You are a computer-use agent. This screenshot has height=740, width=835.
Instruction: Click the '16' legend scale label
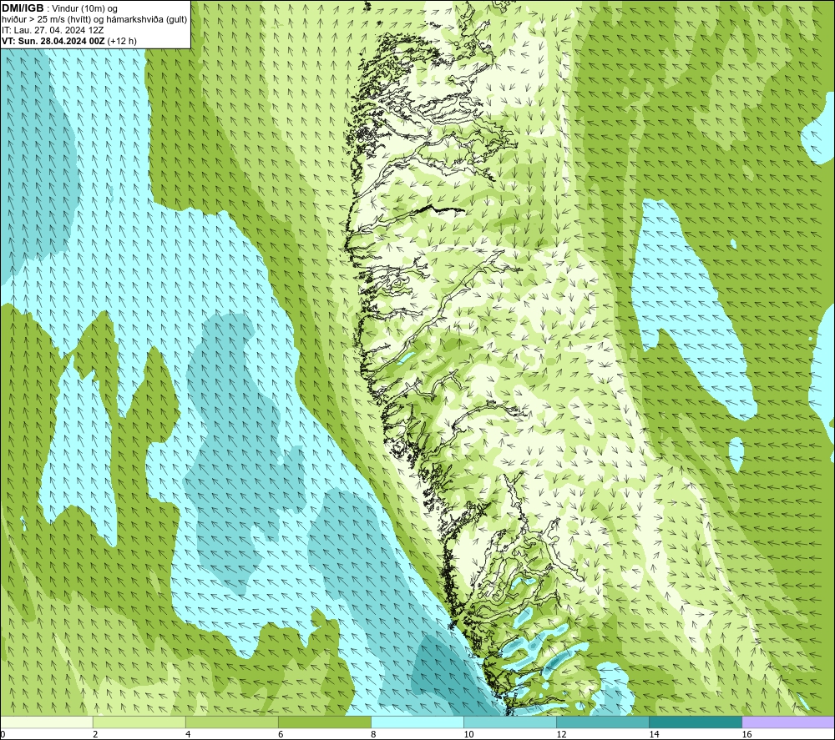(x=746, y=735)
